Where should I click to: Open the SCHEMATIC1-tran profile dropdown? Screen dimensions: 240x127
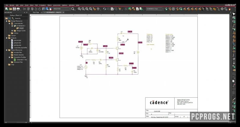tap(163, 9)
